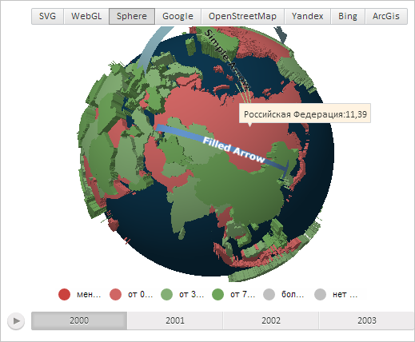Click the dark red 'мен...' legend circle
Viewport: 415px width, 342px height.
[x=64, y=294]
